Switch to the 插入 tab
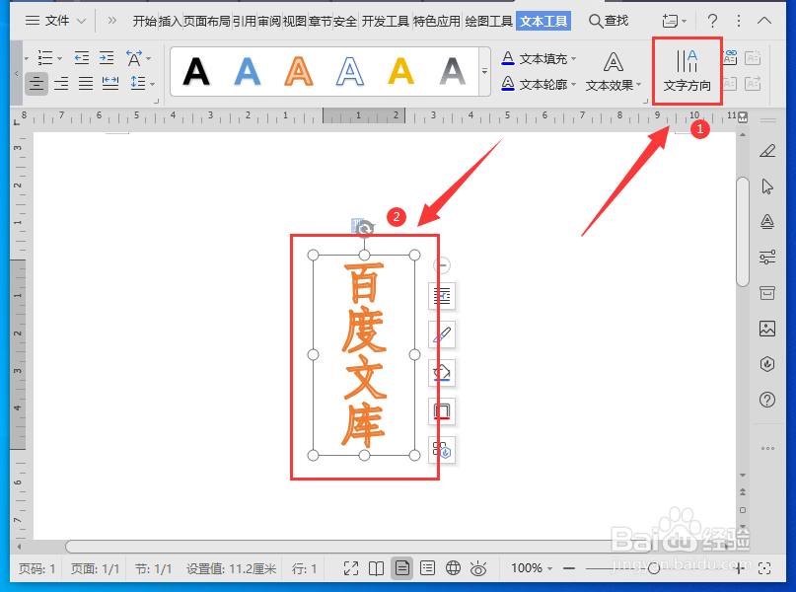 click(170, 21)
